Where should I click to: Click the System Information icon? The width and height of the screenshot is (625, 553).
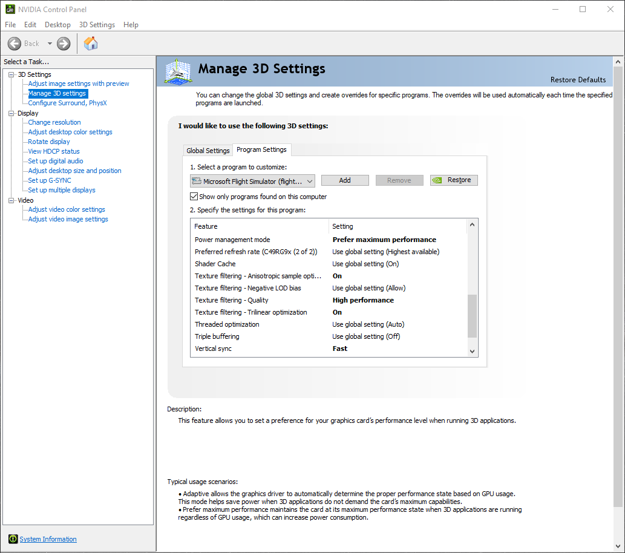tap(13, 539)
